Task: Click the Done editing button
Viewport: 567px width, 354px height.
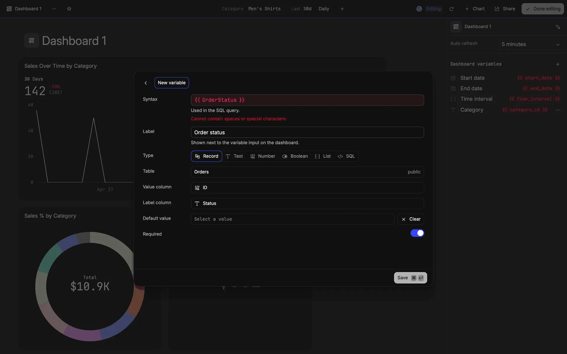Action: coord(542,9)
